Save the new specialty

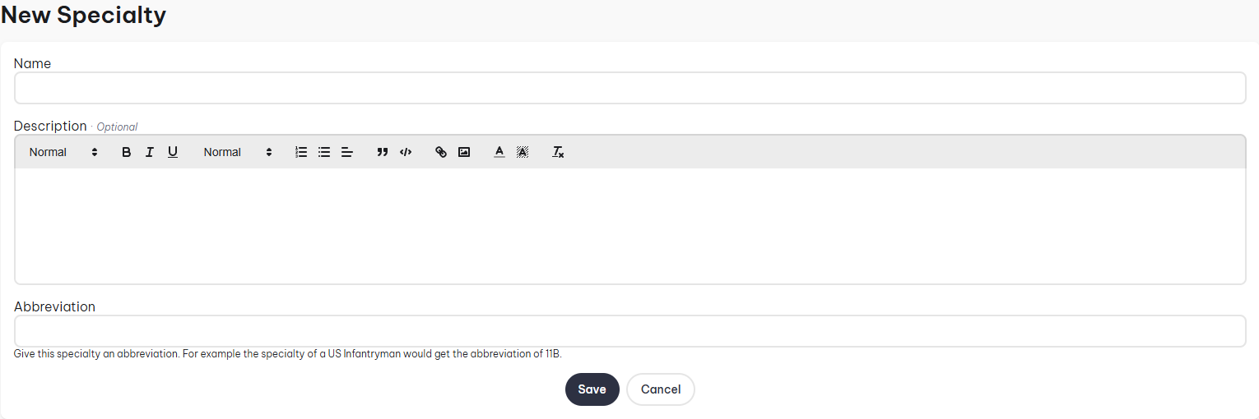592,389
